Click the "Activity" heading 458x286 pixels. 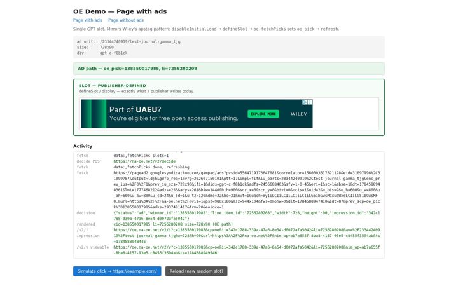pos(83,146)
